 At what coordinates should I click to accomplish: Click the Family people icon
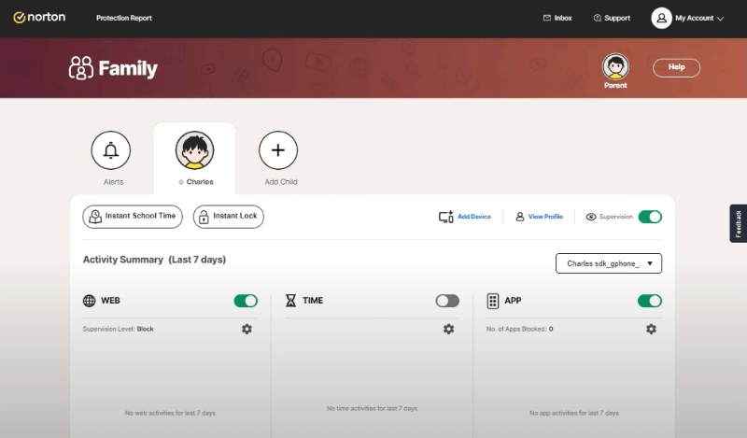coord(81,67)
